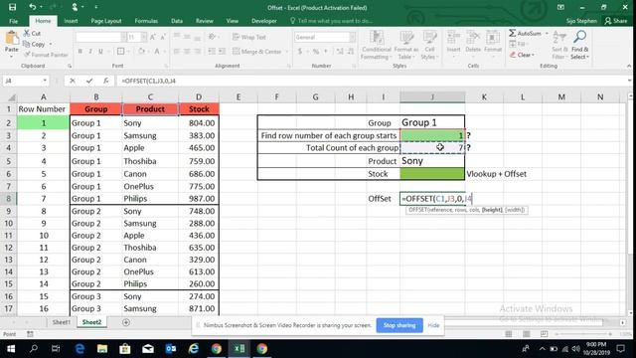Viewport: 636px width, 358px height.
Task: Click the Save icon in title bar
Action: pos(12,7)
